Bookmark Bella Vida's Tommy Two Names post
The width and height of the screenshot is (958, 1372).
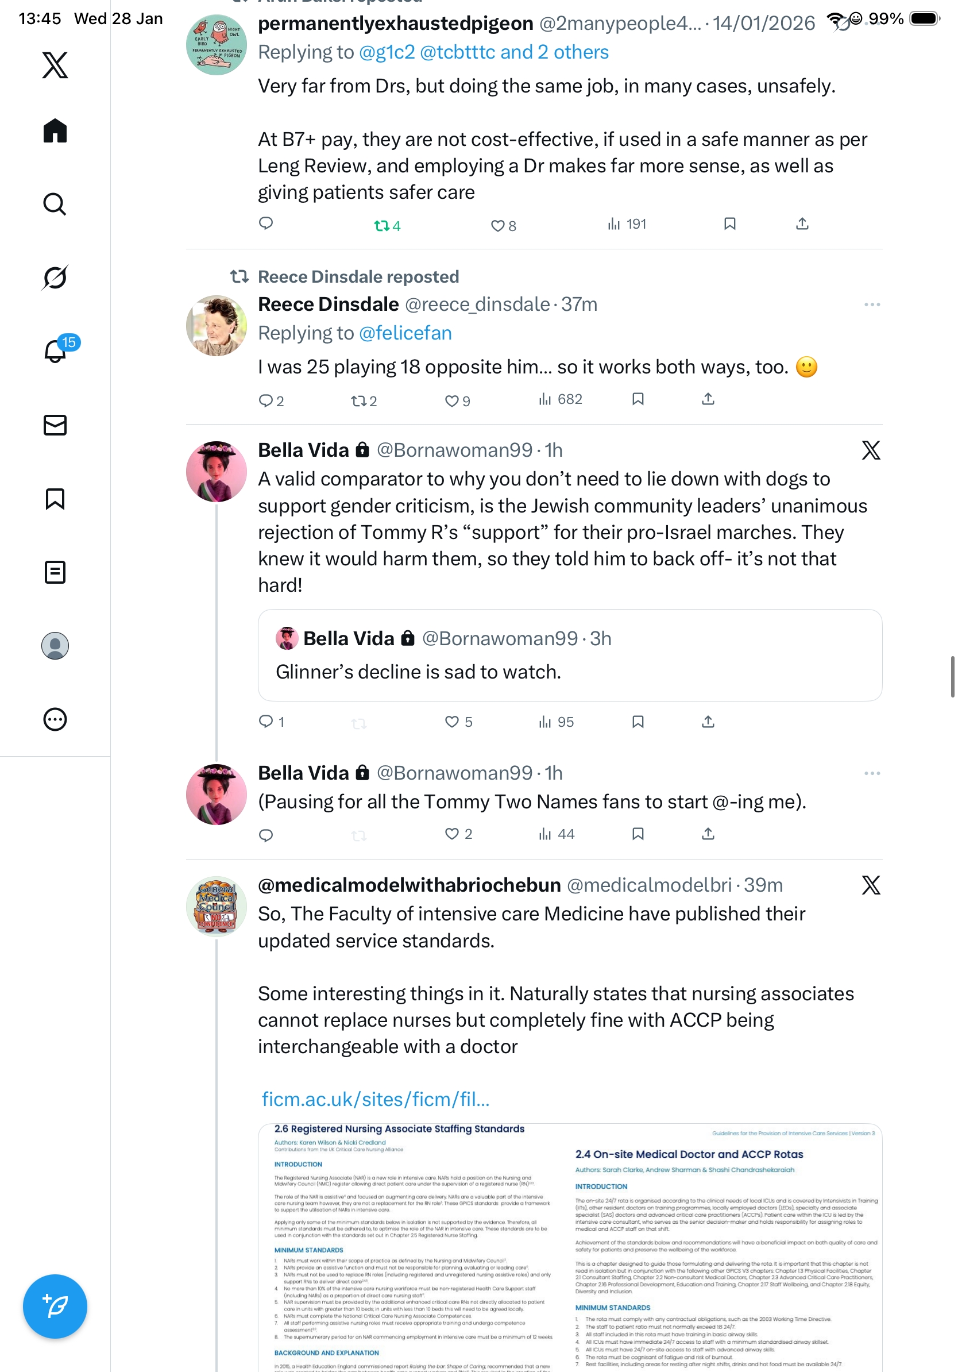point(638,834)
